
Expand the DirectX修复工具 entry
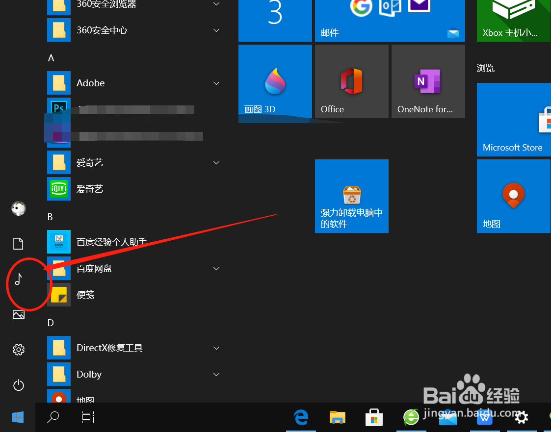[x=216, y=348]
